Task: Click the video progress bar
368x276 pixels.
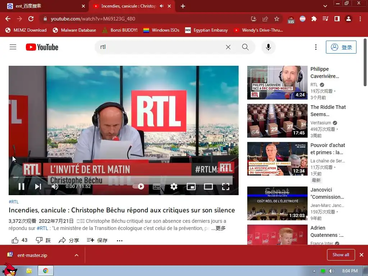Action: click(x=124, y=178)
